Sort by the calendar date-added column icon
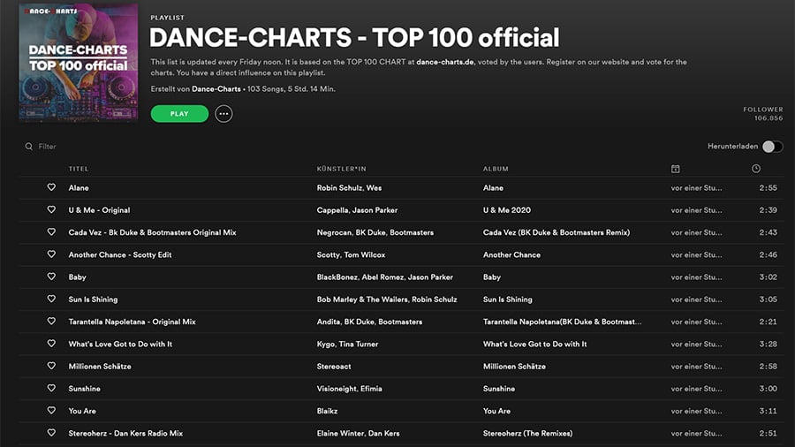 [x=676, y=169]
